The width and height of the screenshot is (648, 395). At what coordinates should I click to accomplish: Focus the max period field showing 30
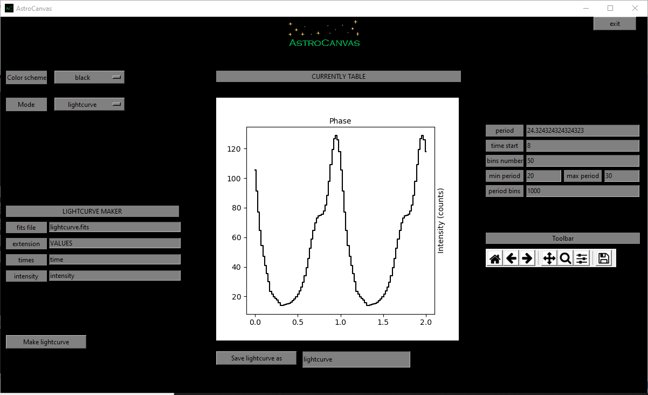click(622, 175)
